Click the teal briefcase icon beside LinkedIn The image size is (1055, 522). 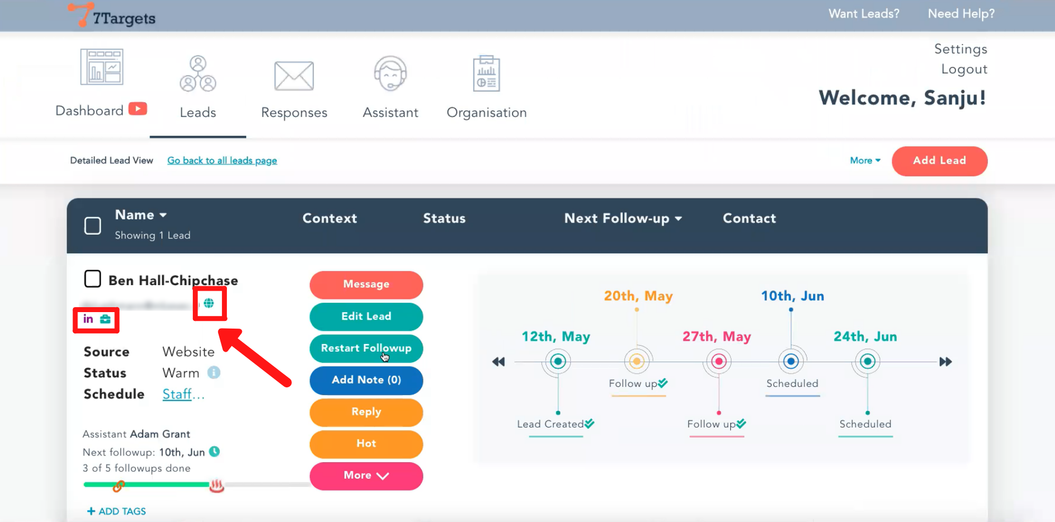pos(105,319)
